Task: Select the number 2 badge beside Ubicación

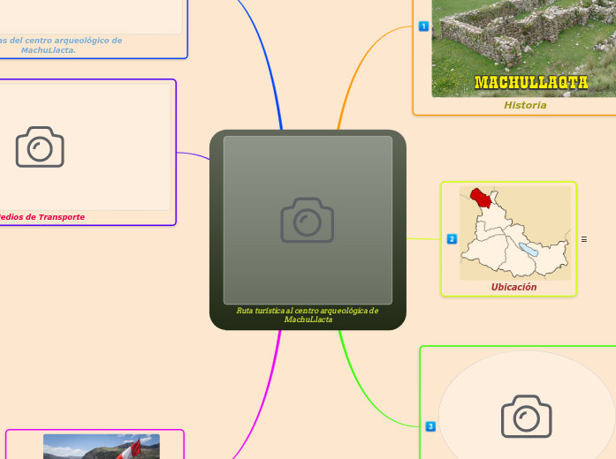Action: click(452, 239)
